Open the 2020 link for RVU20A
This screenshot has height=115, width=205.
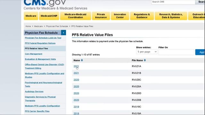[76, 87]
